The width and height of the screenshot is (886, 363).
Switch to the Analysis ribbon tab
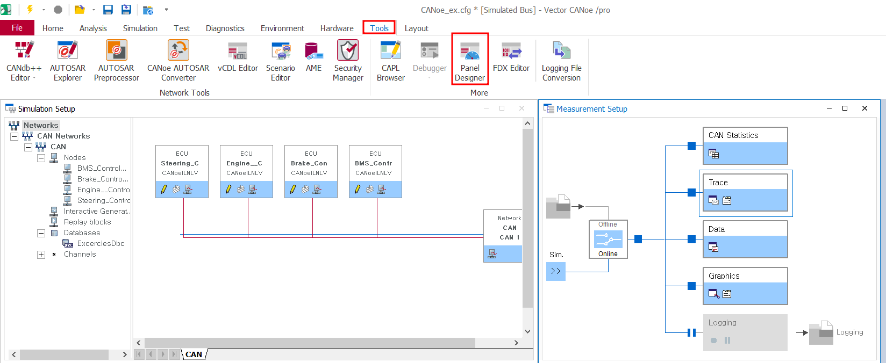coord(93,28)
